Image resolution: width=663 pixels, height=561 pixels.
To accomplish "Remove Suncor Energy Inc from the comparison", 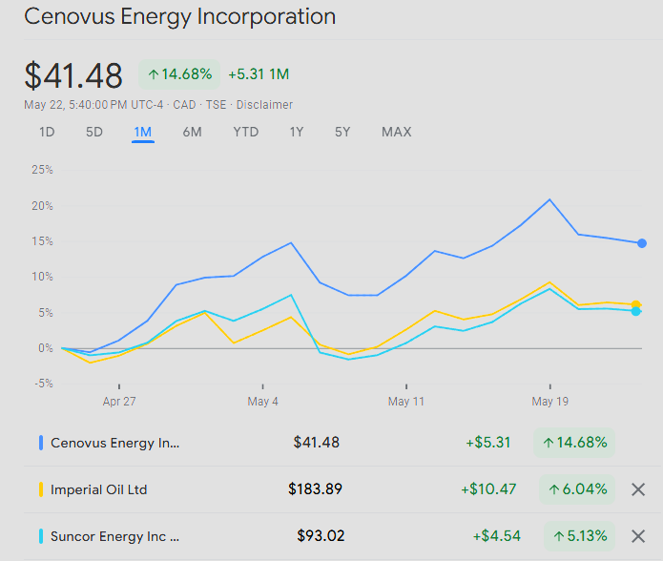I will pos(637,536).
